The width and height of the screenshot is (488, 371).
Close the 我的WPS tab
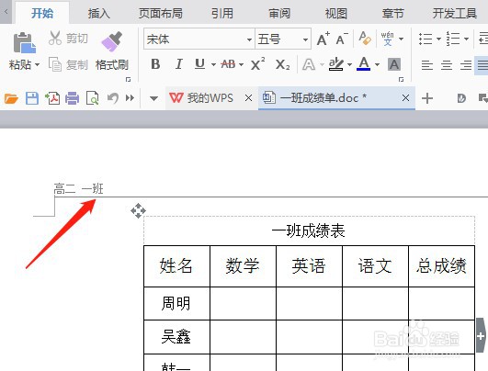click(248, 98)
